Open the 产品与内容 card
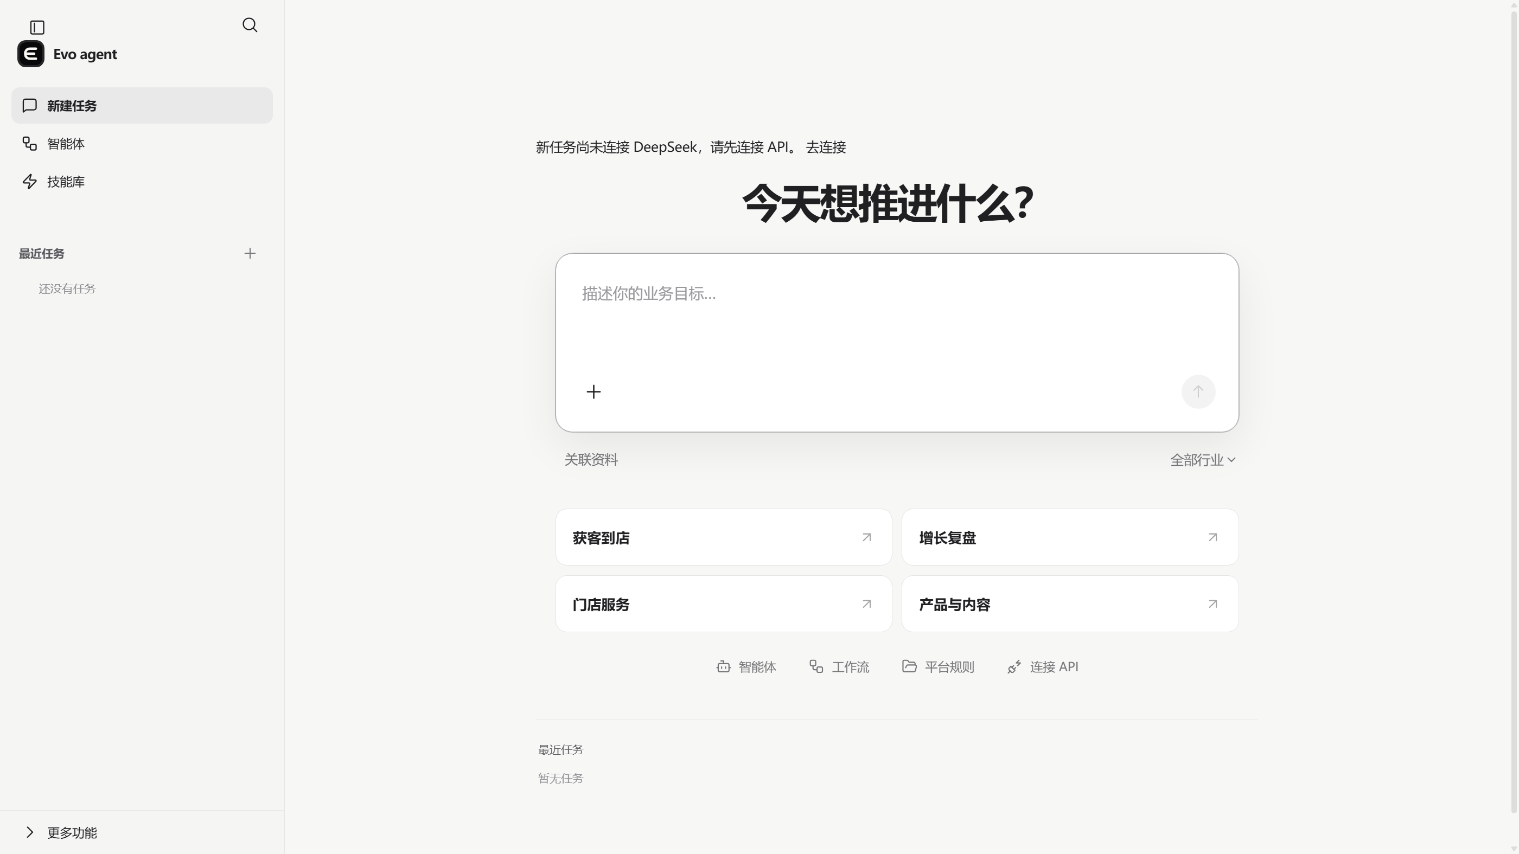Image resolution: width=1519 pixels, height=854 pixels. tap(1070, 604)
